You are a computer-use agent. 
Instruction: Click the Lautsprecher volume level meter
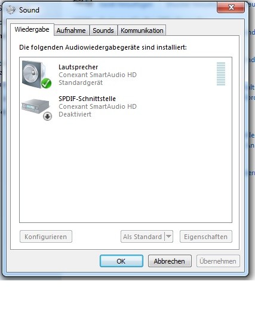[x=221, y=74]
